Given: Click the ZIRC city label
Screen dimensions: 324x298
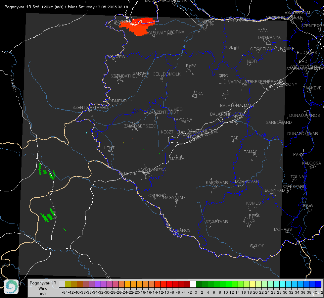Looking at the screenshot, I should 223,76.
